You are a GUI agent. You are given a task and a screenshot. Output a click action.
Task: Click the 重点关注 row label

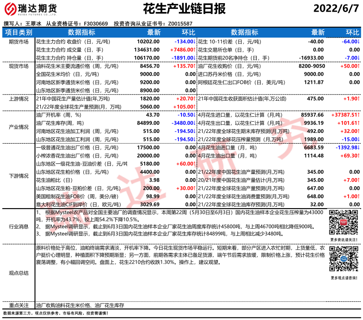(18, 305)
